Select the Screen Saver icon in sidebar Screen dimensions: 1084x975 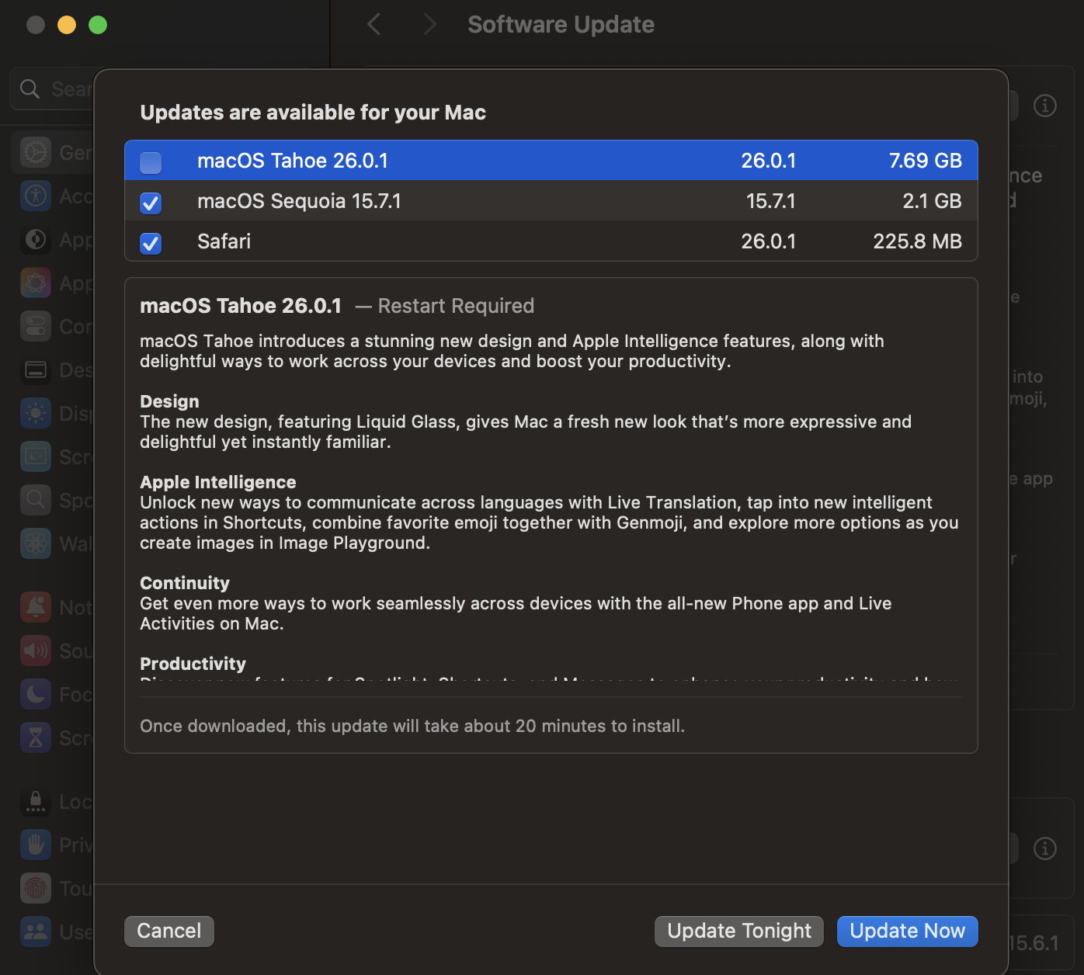tap(36, 456)
